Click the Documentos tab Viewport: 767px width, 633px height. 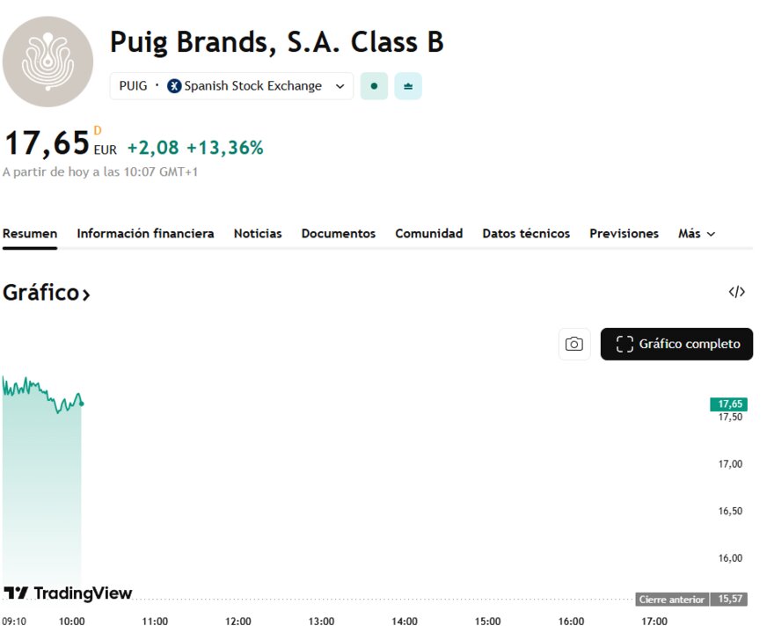tap(339, 234)
